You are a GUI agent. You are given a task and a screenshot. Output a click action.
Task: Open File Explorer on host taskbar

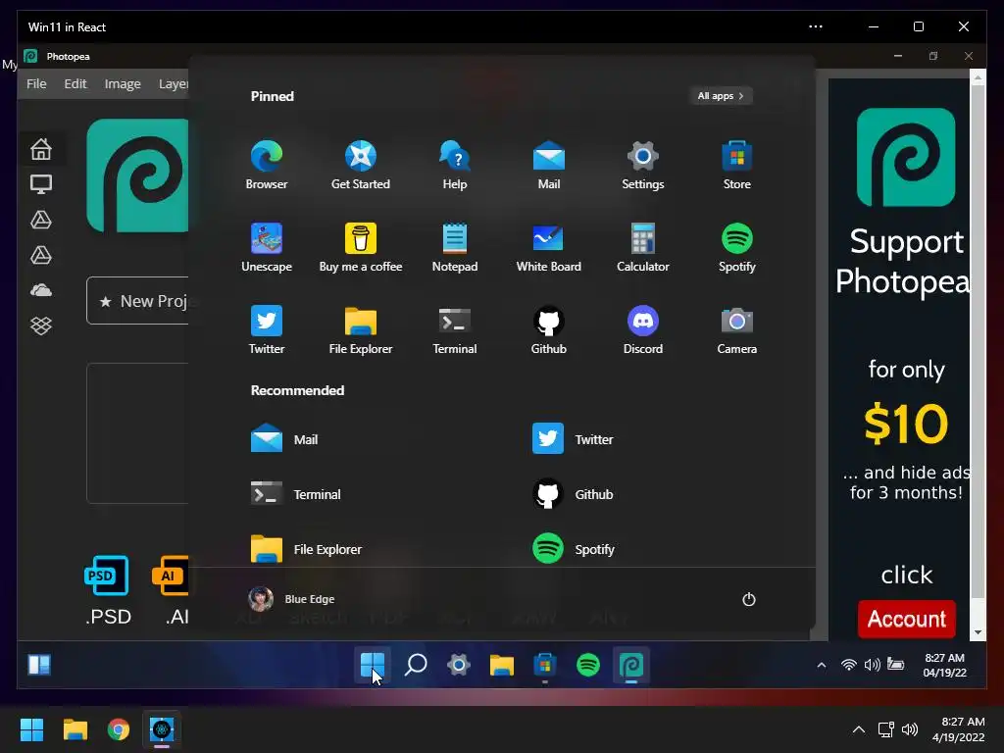coord(75,729)
